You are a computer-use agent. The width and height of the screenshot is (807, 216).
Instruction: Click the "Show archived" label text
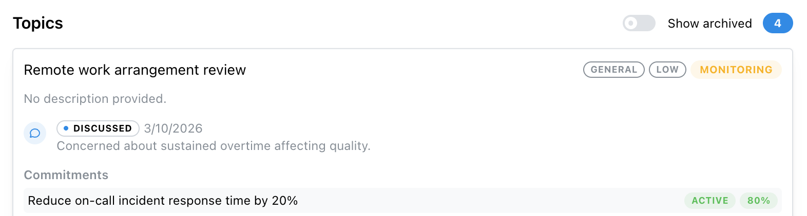709,24
